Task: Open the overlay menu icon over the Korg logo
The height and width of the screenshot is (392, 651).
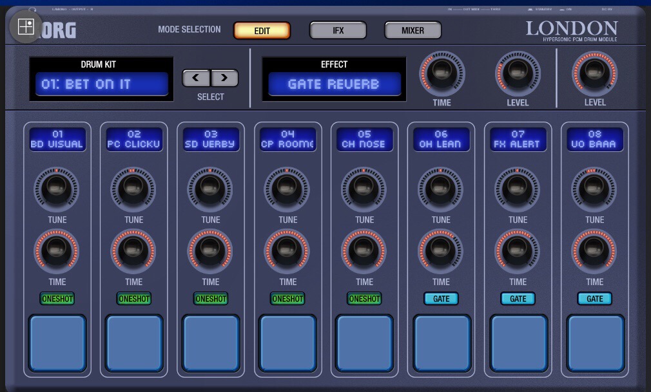Action: (x=26, y=26)
